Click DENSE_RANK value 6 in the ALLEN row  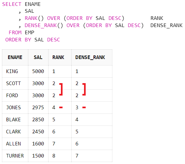[x=77, y=144]
